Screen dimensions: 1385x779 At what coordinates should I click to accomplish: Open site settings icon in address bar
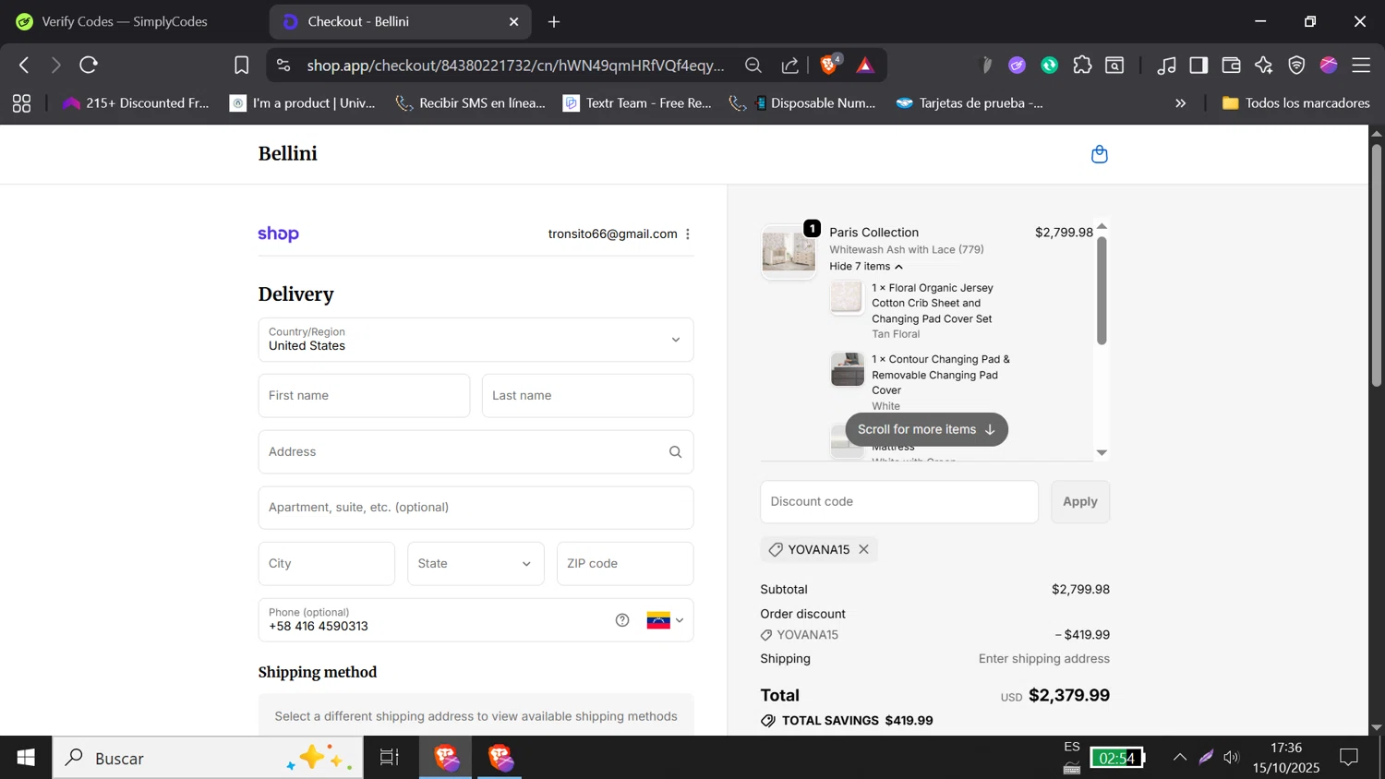(x=283, y=65)
